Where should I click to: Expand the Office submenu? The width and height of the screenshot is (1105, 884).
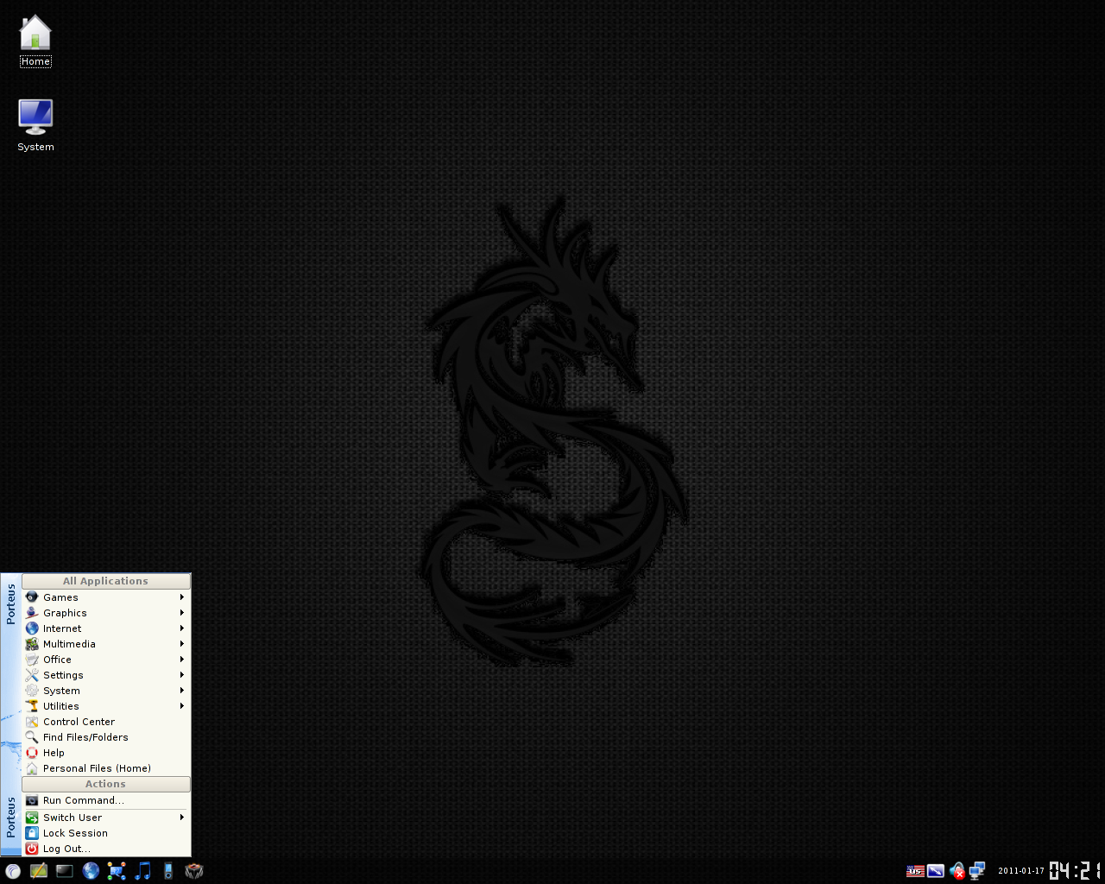(x=106, y=660)
